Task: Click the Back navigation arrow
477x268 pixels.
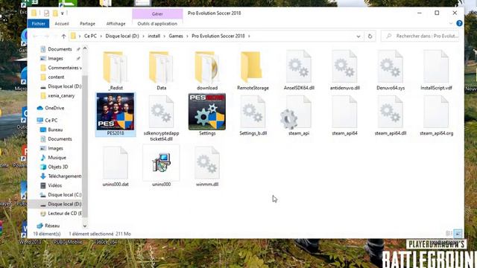Action: click(35, 36)
